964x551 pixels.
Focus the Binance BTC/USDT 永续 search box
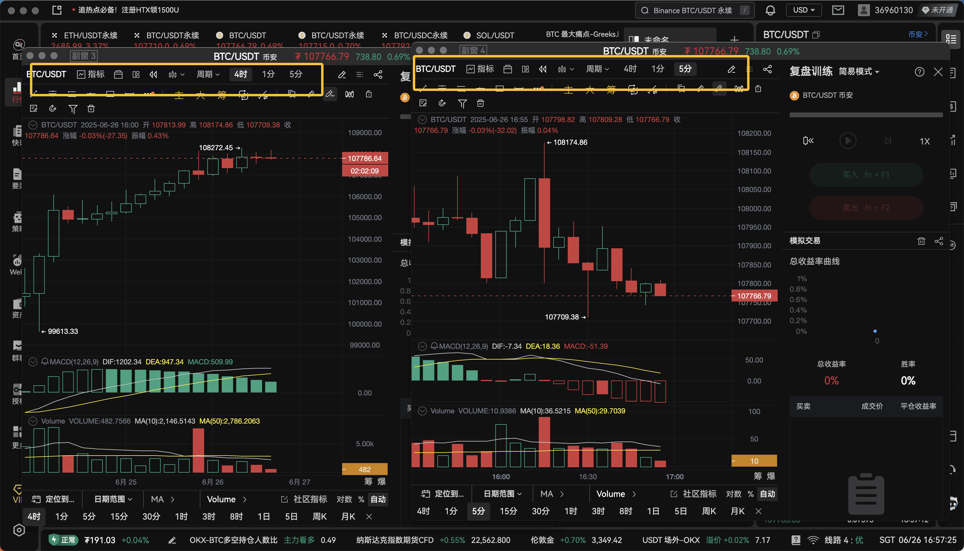coord(694,10)
